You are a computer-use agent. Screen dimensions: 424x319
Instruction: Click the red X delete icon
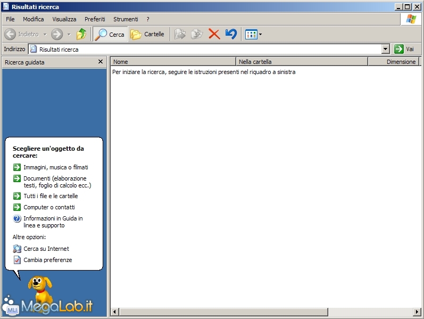[x=214, y=35]
